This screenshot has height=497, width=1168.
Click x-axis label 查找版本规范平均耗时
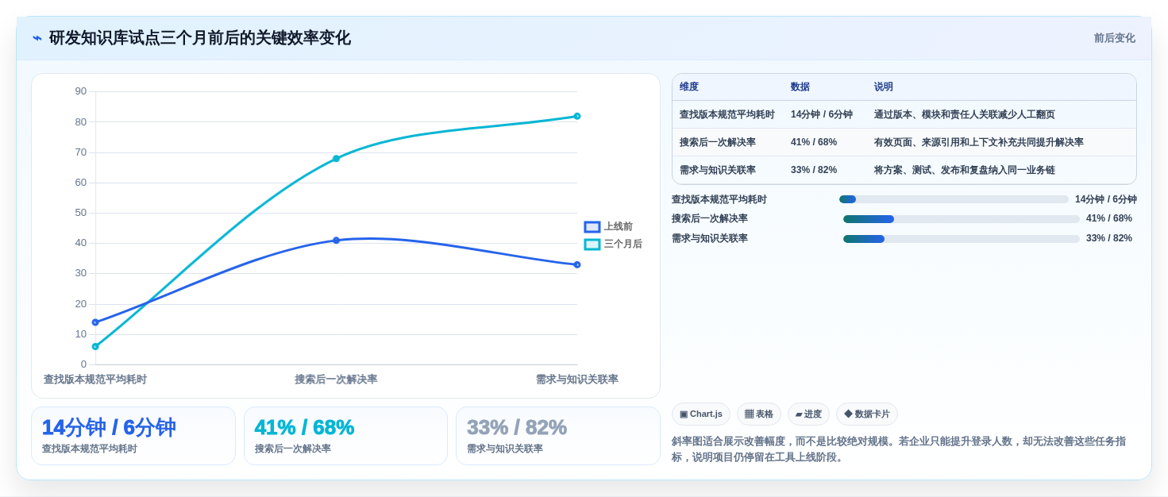click(95, 379)
